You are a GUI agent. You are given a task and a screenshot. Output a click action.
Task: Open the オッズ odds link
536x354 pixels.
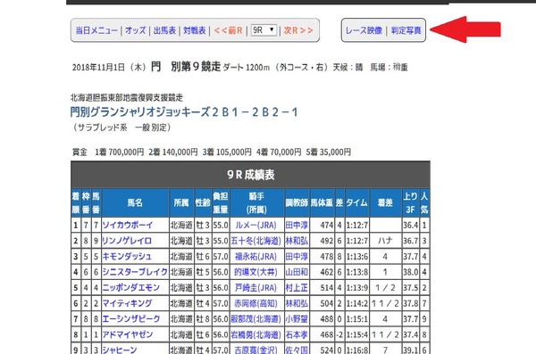[136, 30]
